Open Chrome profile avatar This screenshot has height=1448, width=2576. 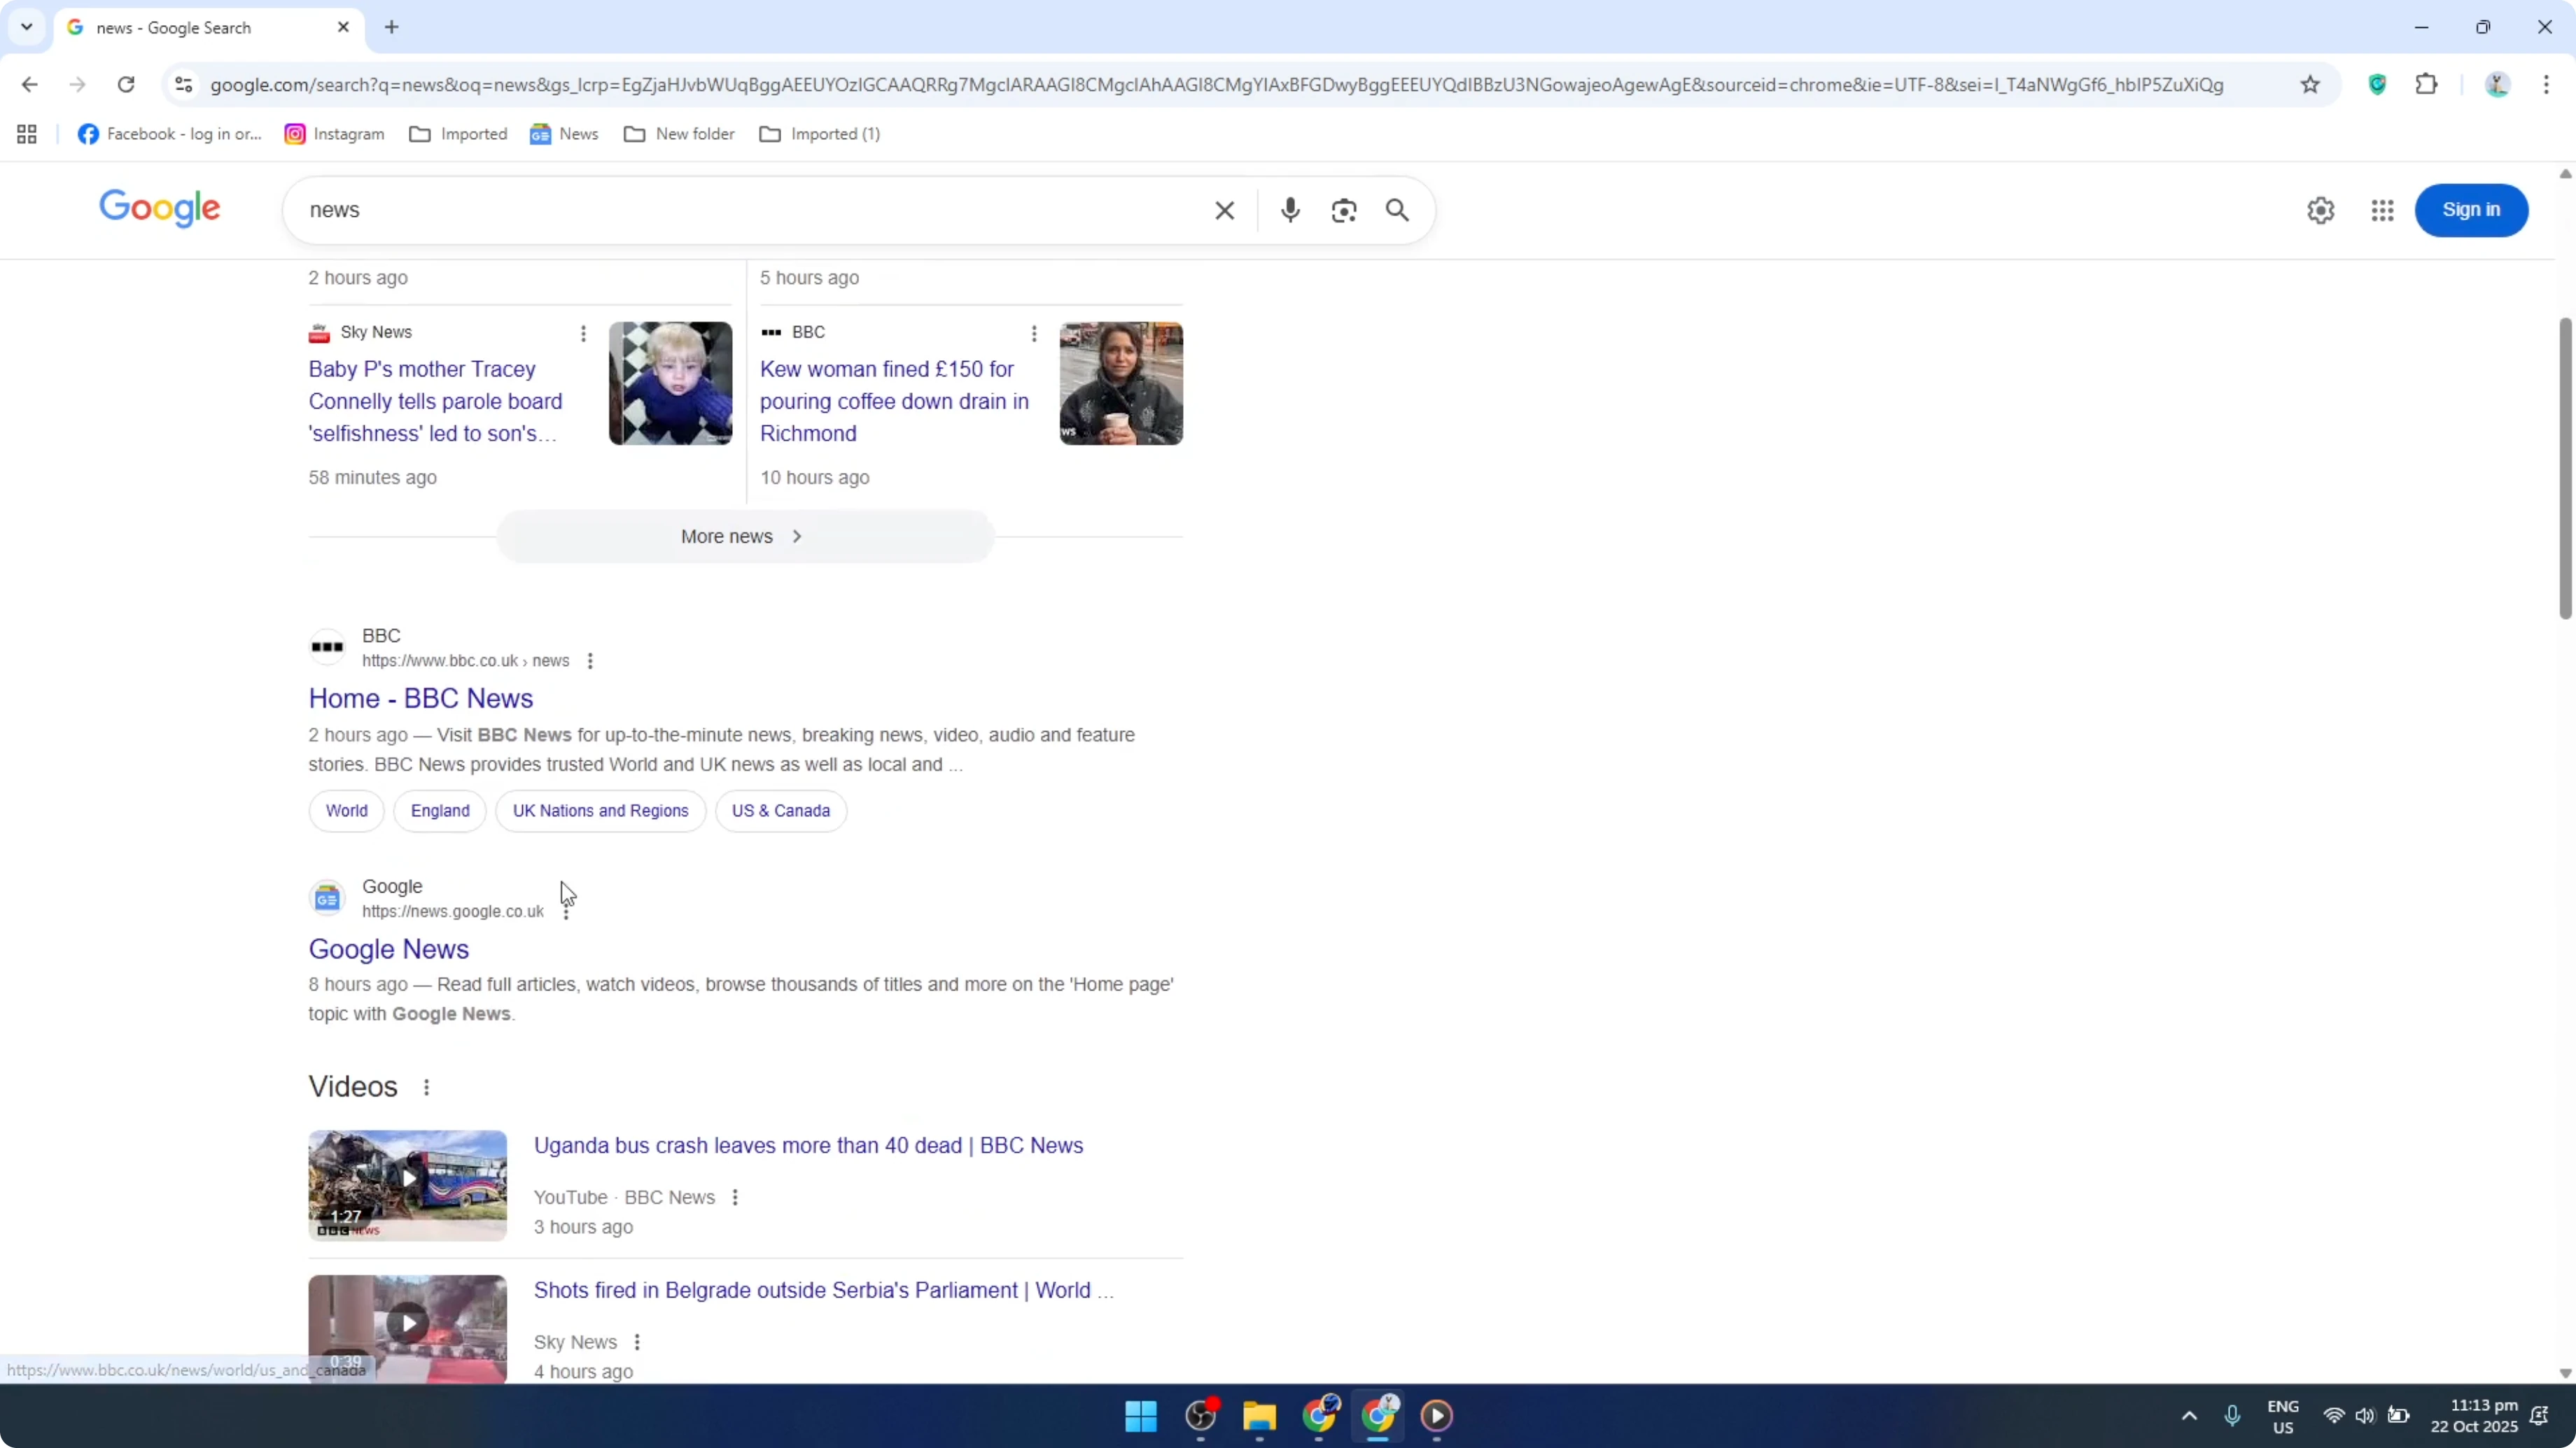click(x=2497, y=85)
